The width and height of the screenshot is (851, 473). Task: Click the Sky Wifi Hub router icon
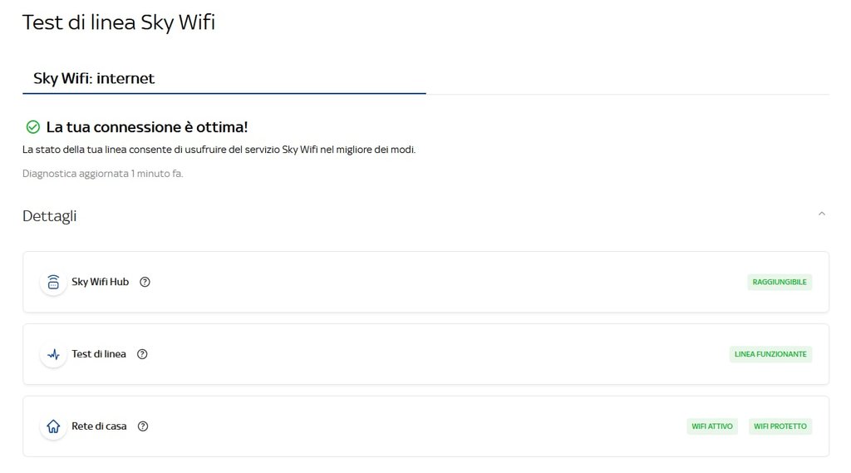53,283
